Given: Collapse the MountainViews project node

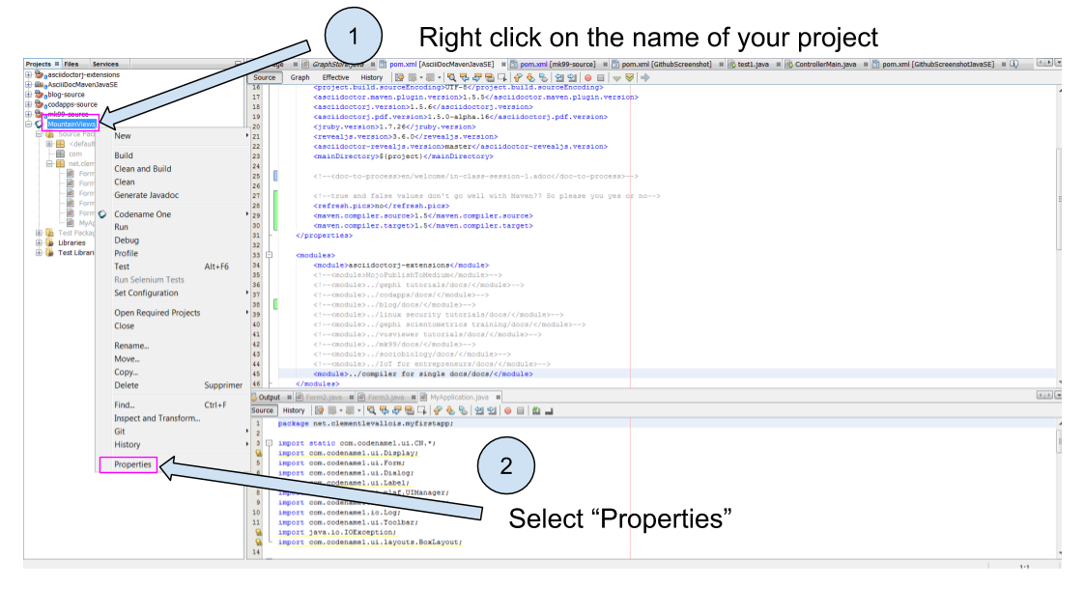Looking at the screenshot, I should [28, 125].
